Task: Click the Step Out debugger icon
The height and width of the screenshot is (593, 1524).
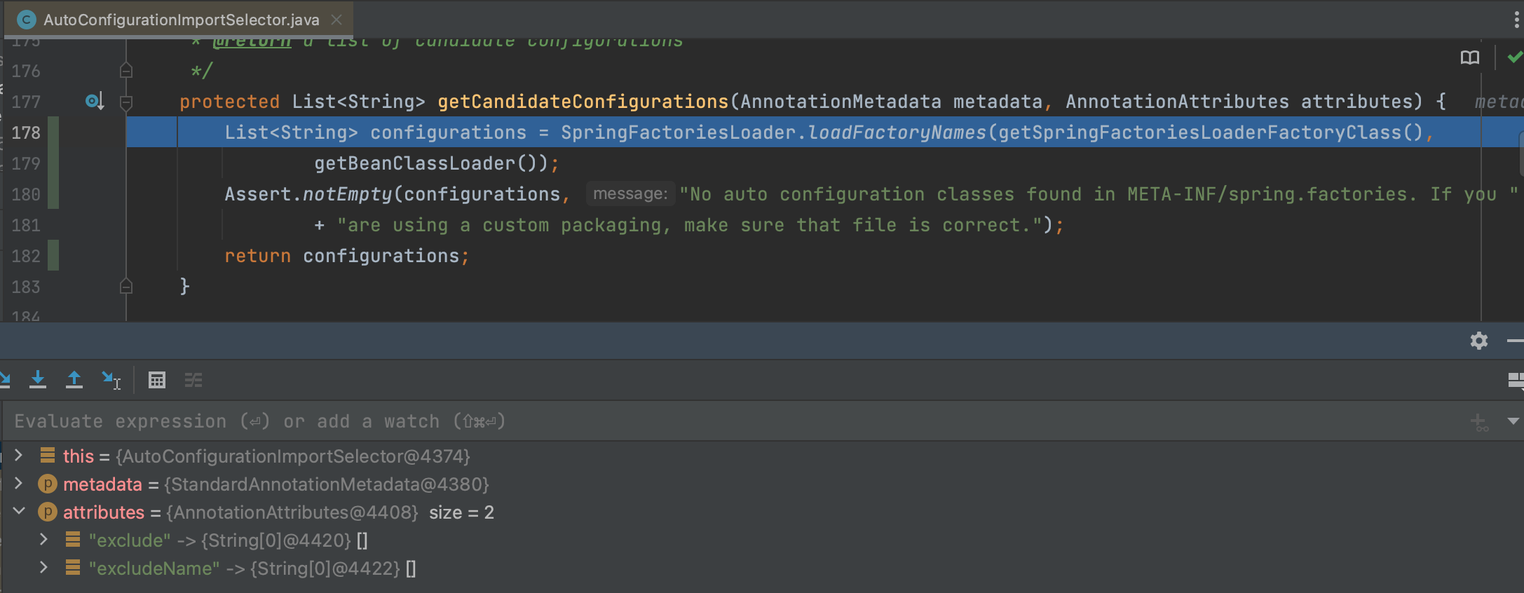Action: point(74,380)
